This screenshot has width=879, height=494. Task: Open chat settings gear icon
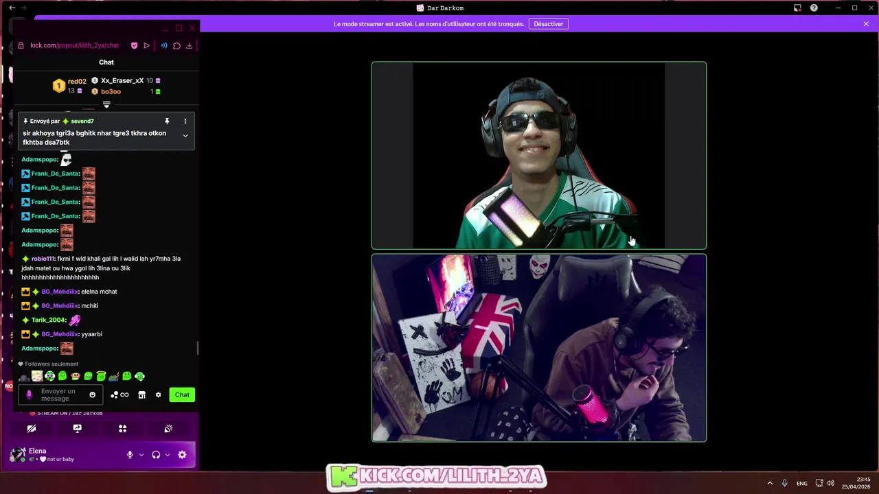pyautogui.click(x=158, y=395)
